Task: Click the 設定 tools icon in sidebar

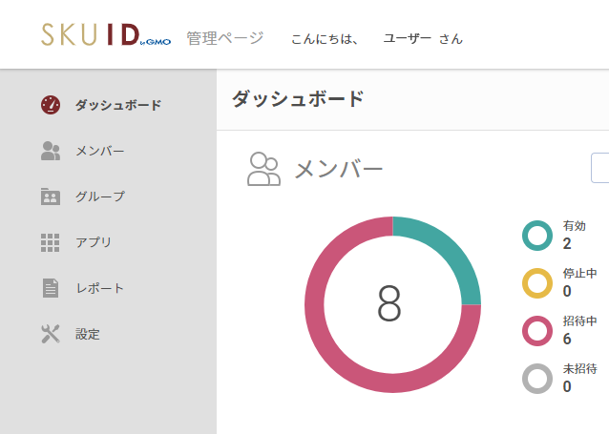Action: (x=51, y=334)
